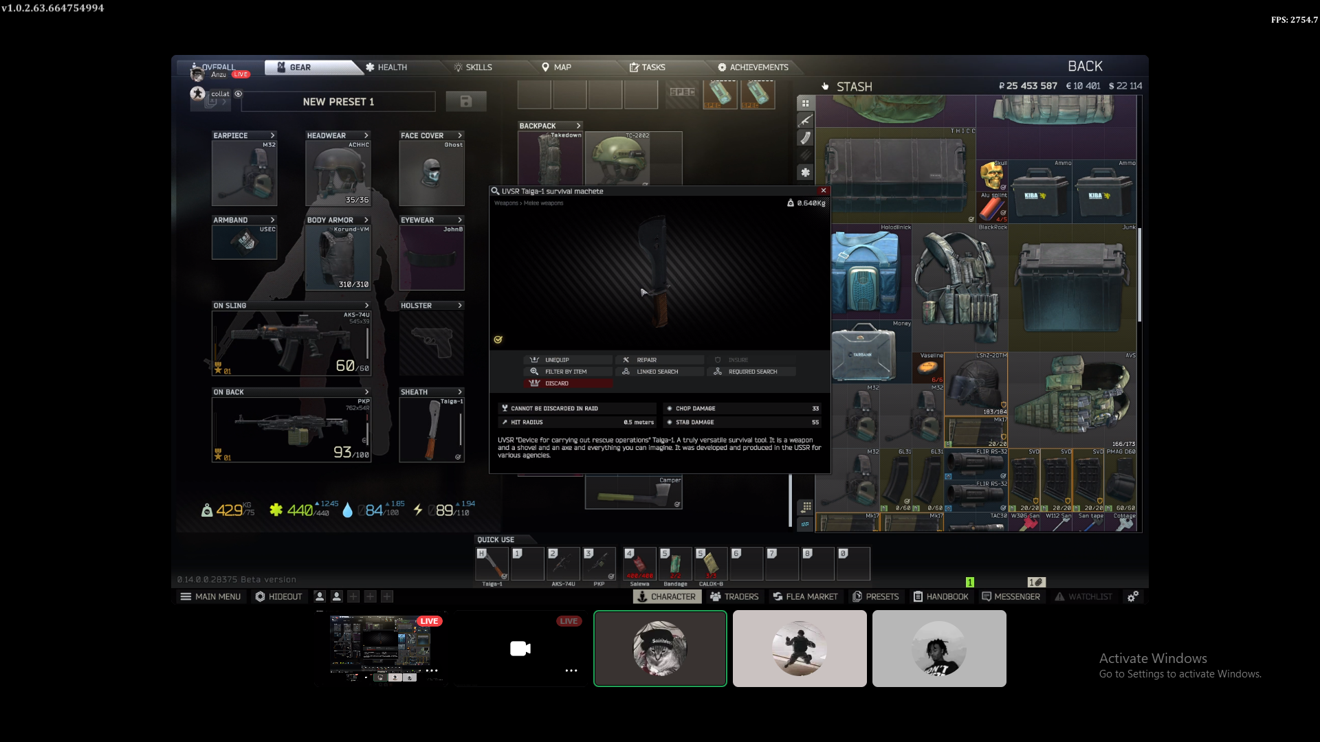Open the FLEA MARKET
The image size is (1320, 742).
coord(805,596)
